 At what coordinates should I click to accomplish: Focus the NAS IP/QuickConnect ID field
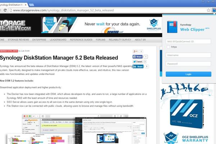(x=188, y=41)
